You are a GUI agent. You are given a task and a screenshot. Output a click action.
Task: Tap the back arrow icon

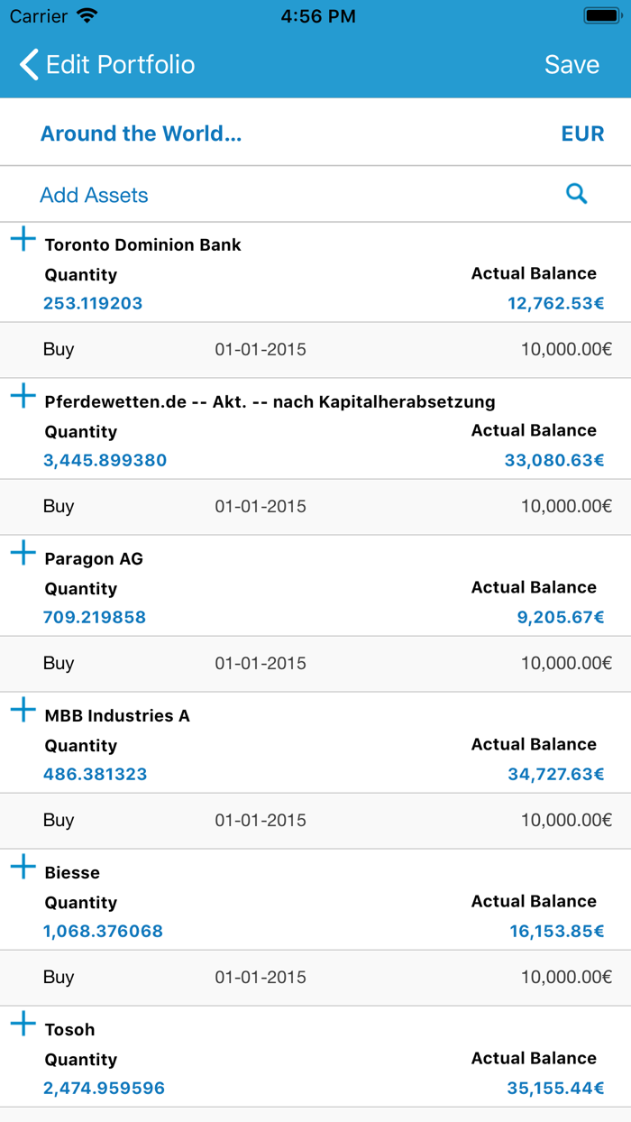tap(29, 65)
